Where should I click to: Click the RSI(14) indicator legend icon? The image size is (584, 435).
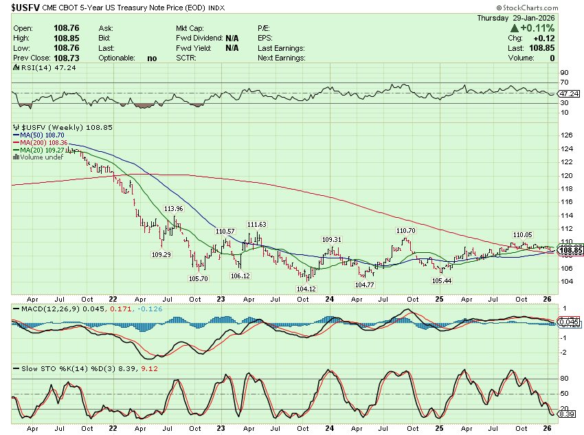point(16,69)
